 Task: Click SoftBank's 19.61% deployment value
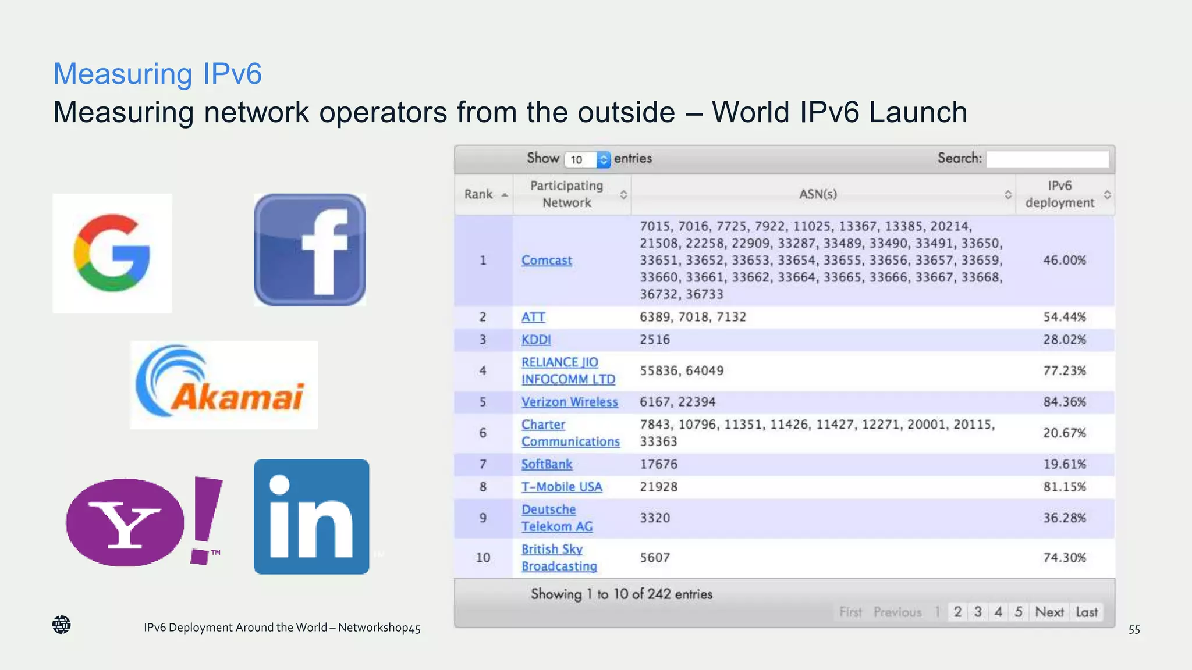[1065, 464]
